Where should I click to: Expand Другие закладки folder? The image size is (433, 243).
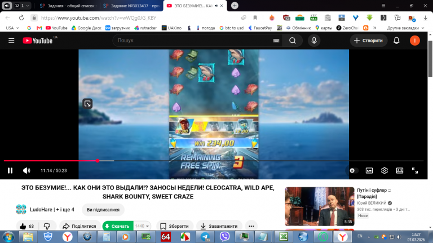pos(405,28)
